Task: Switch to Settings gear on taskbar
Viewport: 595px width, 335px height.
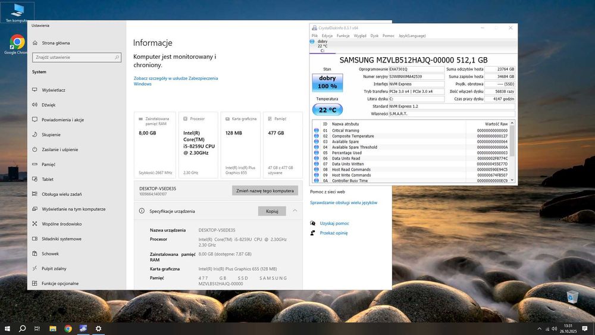Action: coord(98,328)
